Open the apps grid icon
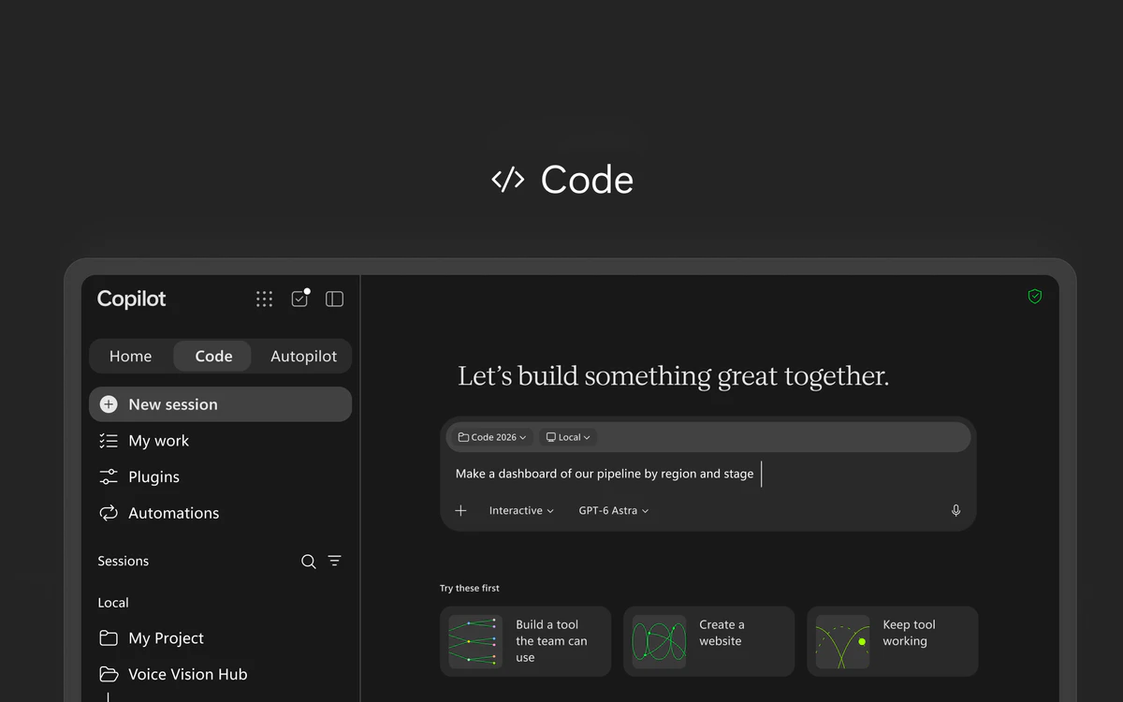Viewport: 1123px width, 702px height. coord(265,299)
